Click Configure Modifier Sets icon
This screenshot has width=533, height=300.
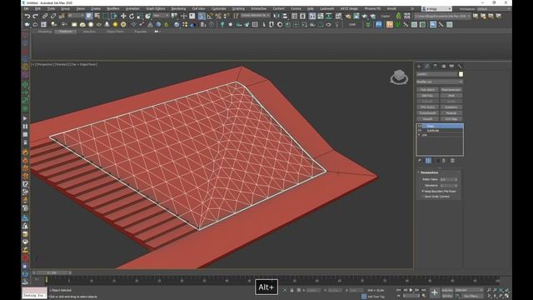(x=452, y=161)
